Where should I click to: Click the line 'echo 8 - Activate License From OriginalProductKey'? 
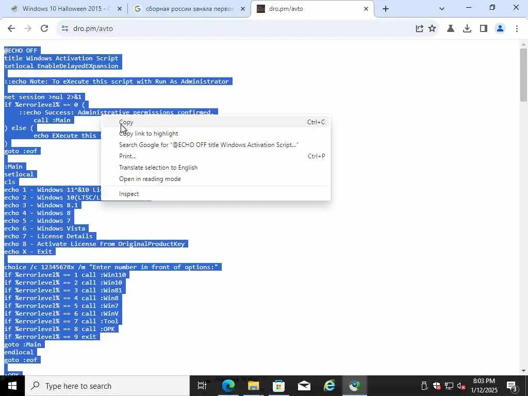click(x=95, y=244)
